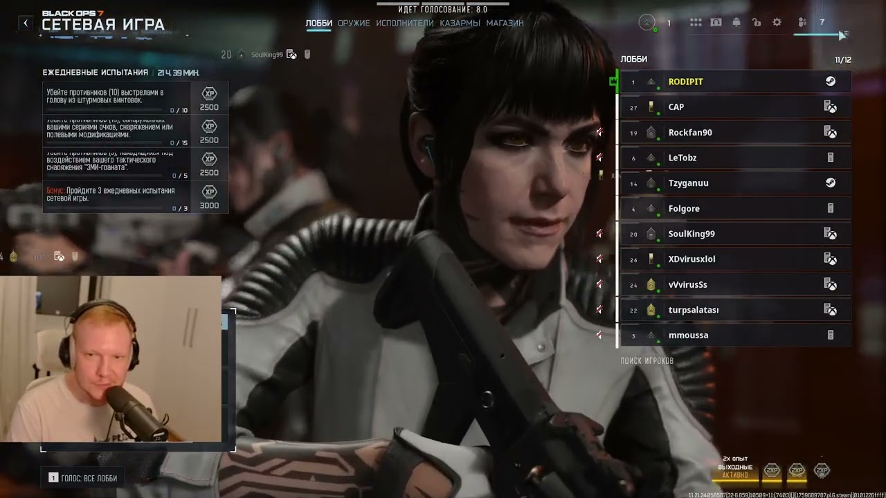The image size is (886, 498).
Task: Toggle mute speaker beside vVvirusSs
Action: coord(599,284)
